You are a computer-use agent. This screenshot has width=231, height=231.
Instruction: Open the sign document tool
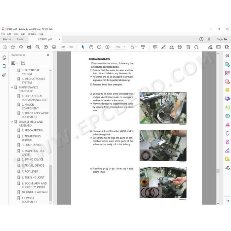pos(172,47)
